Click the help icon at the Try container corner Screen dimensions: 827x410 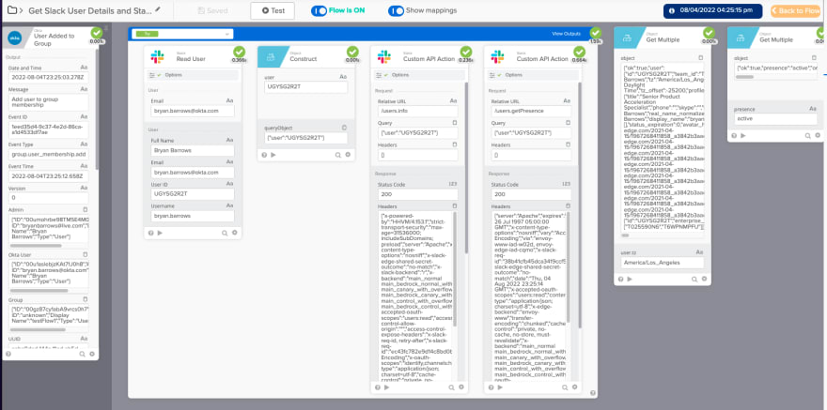coord(593,392)
